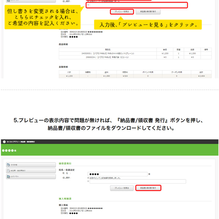Select the custom 但し書き radio in step 5 form

[88, 182]
